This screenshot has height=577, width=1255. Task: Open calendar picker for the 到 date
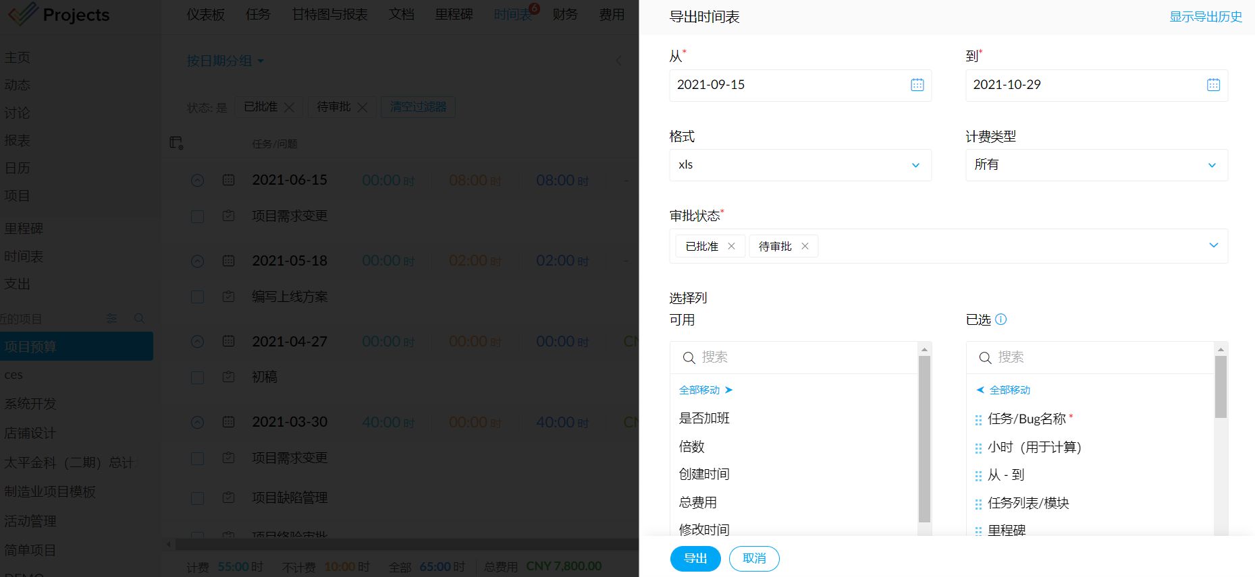tap(1213, 85)
